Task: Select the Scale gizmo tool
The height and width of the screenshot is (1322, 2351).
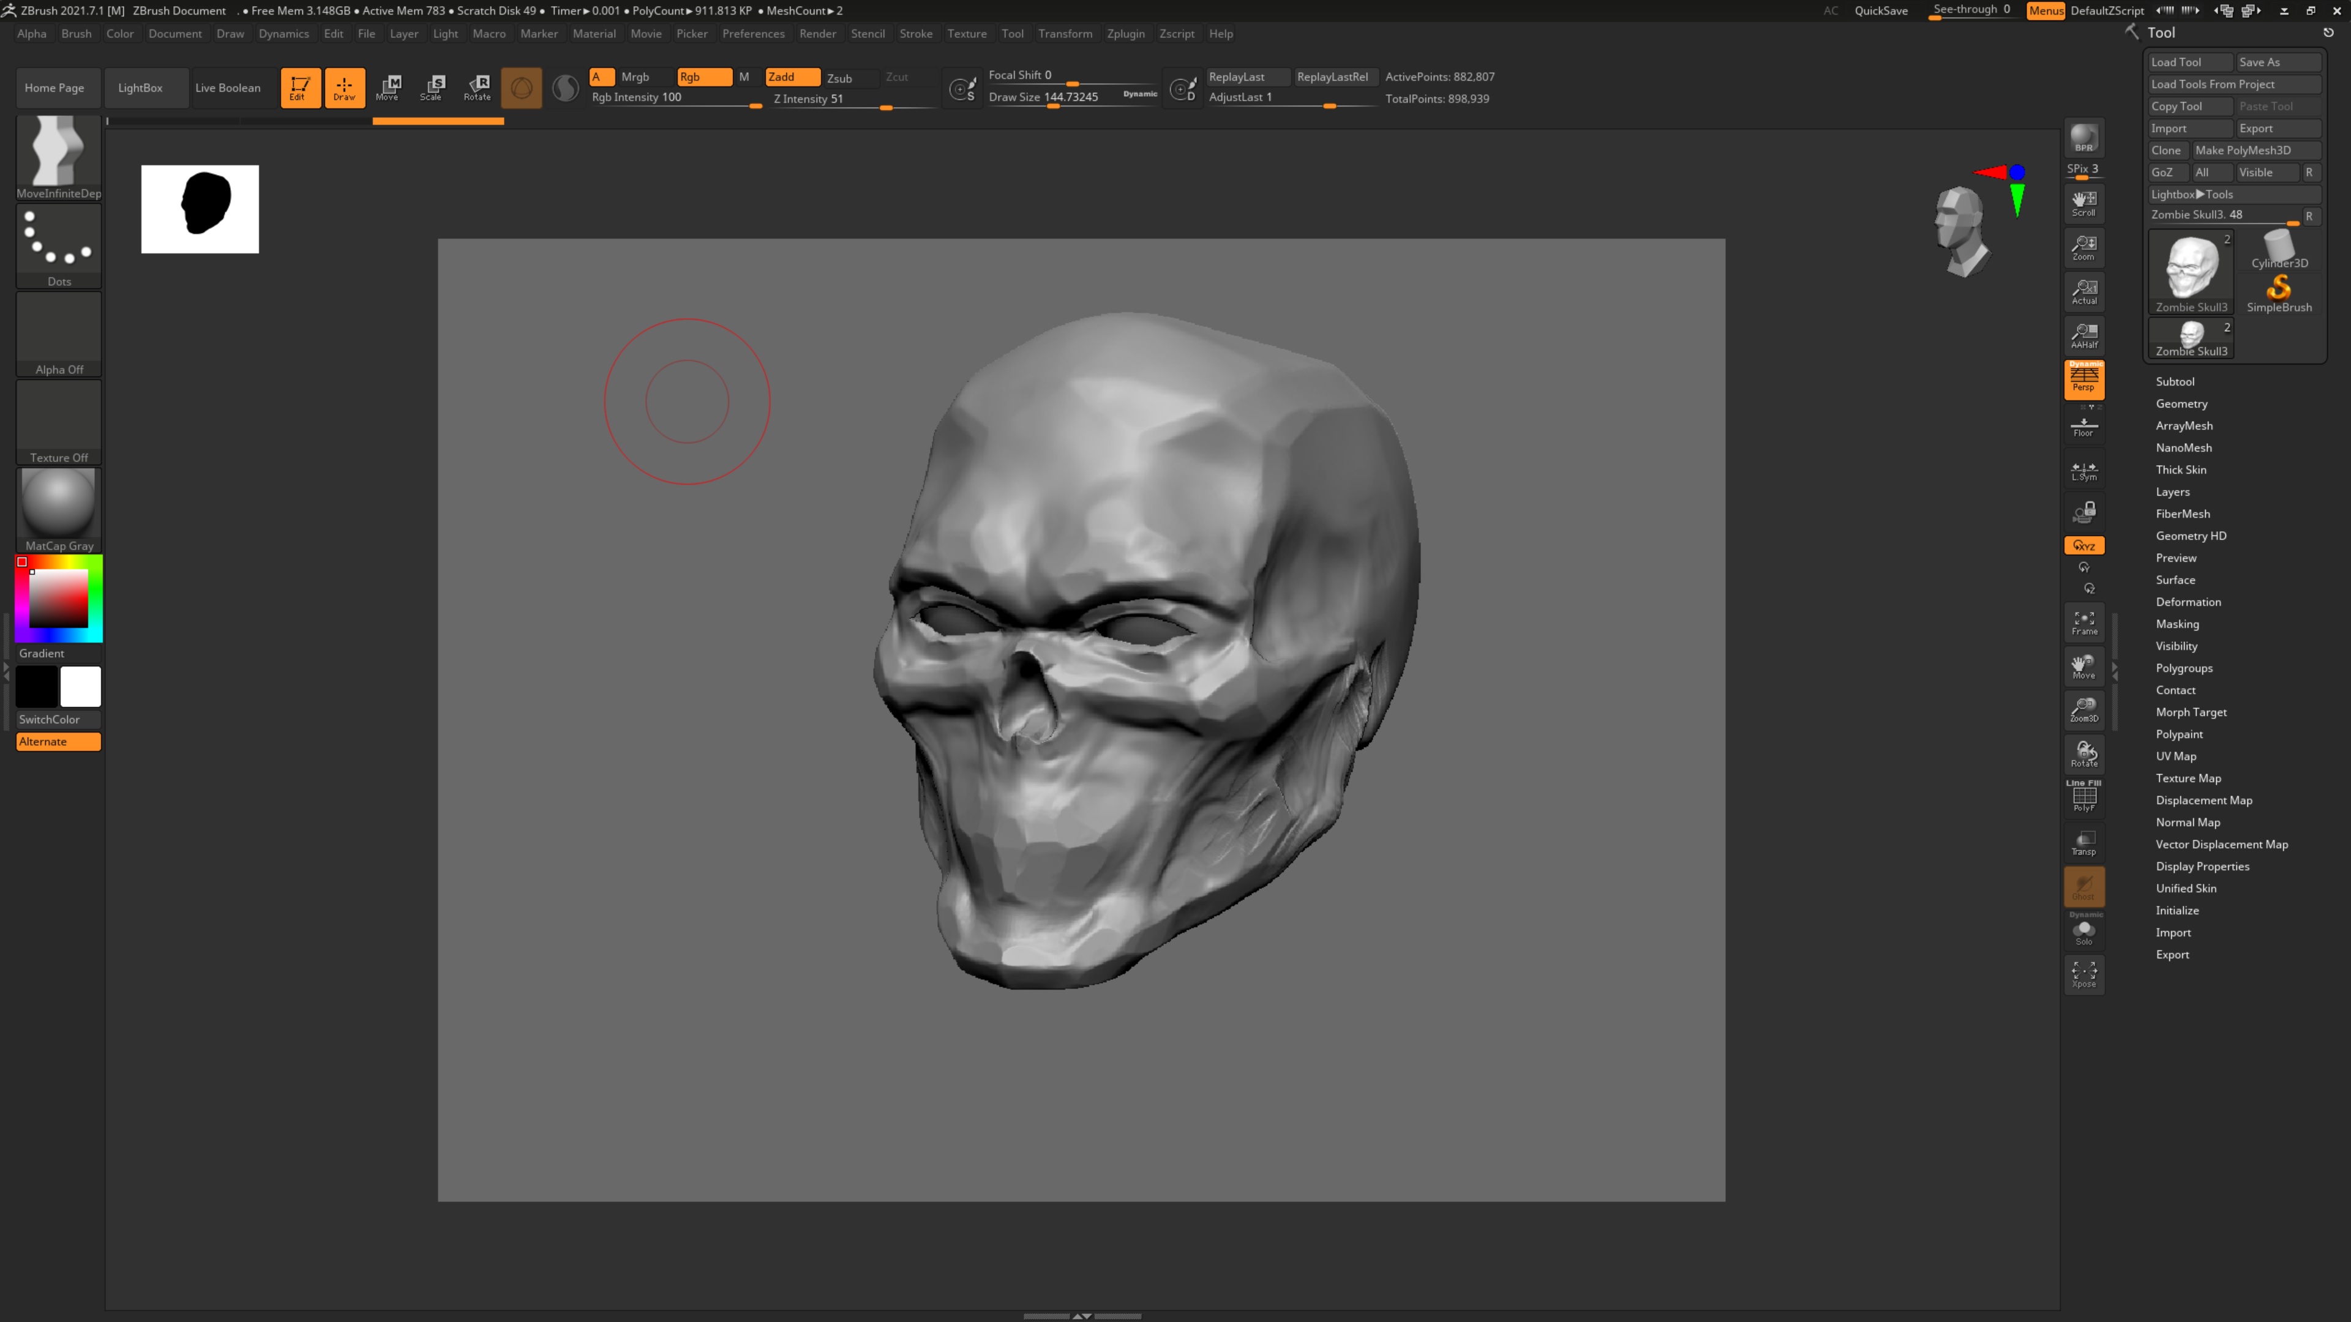Action: click(431, 88)
